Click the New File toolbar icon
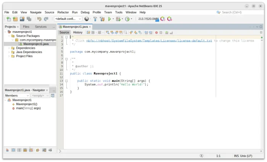The image size is (267, 162). pyautogui.click(x=8, y=19)
